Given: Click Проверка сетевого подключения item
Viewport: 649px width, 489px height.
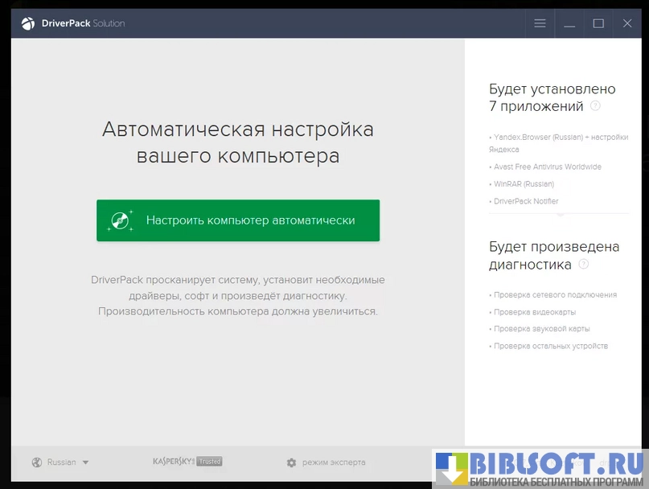Looking at the screenshot, I should coord(555,295).
